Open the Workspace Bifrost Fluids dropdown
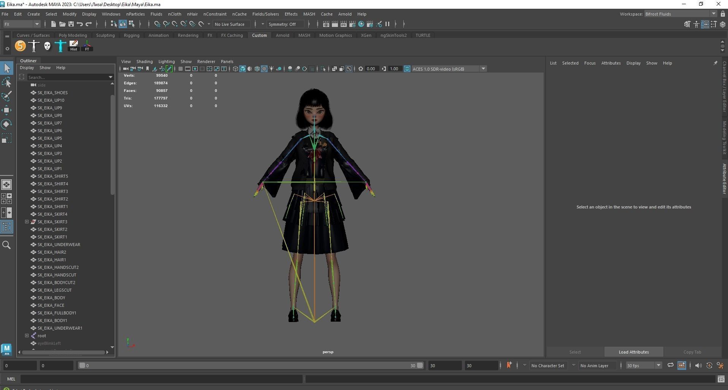This screenshot has width=728, height=390. click(680, 14)
